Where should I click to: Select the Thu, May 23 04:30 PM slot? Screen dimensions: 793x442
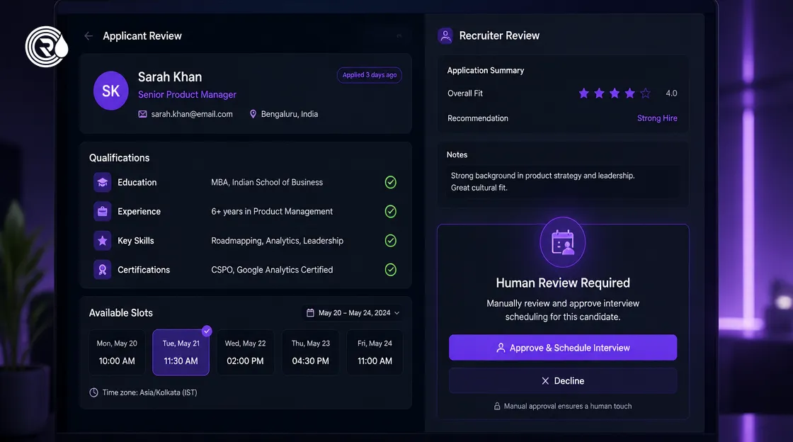(311, 353)
